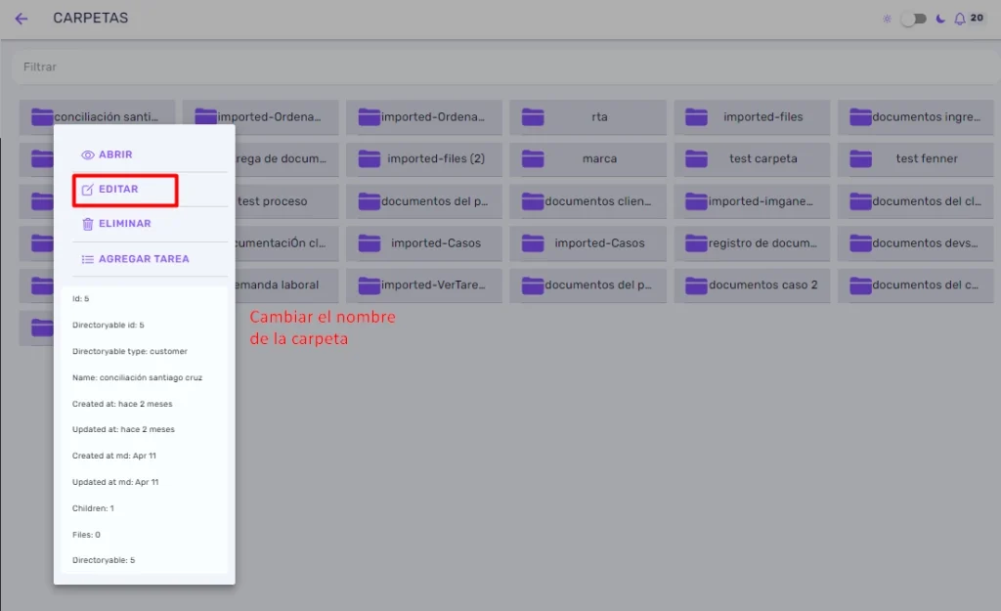
Task: Click the list icon beside AGREGAR TAREA
Action: (x=87, y=259)
